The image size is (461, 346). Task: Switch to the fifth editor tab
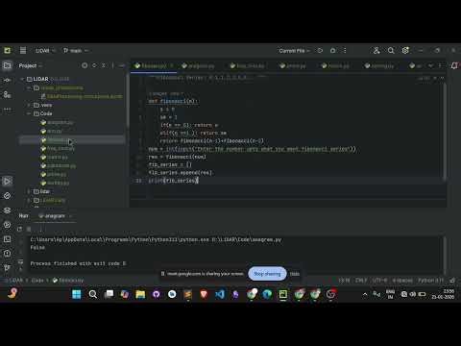coord(335,65)
